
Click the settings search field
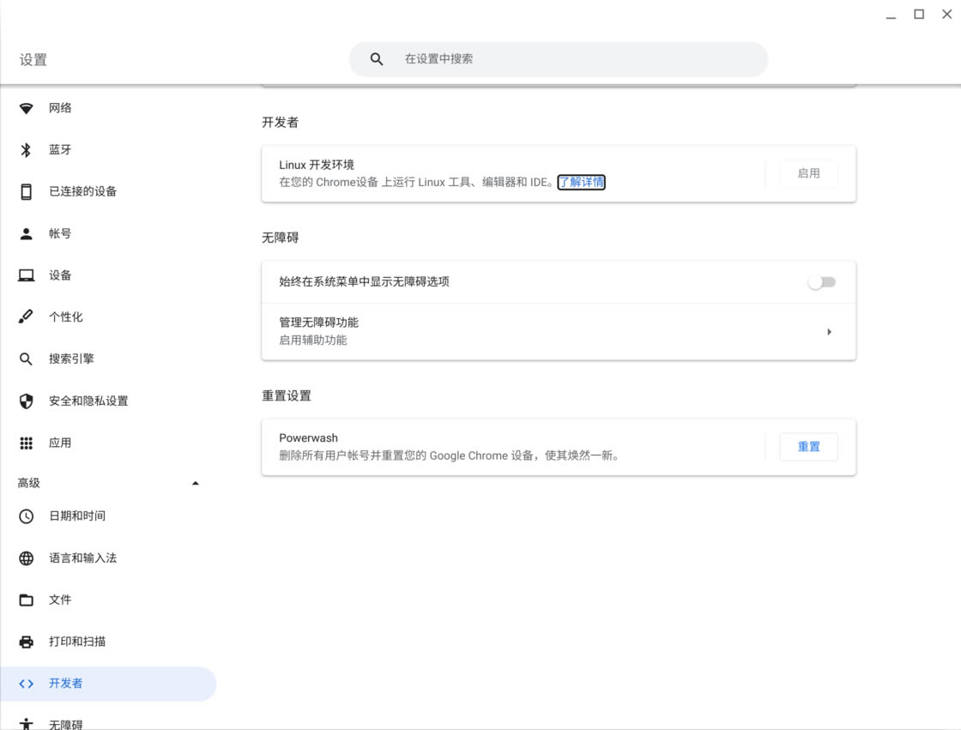(x=566, y=59)
